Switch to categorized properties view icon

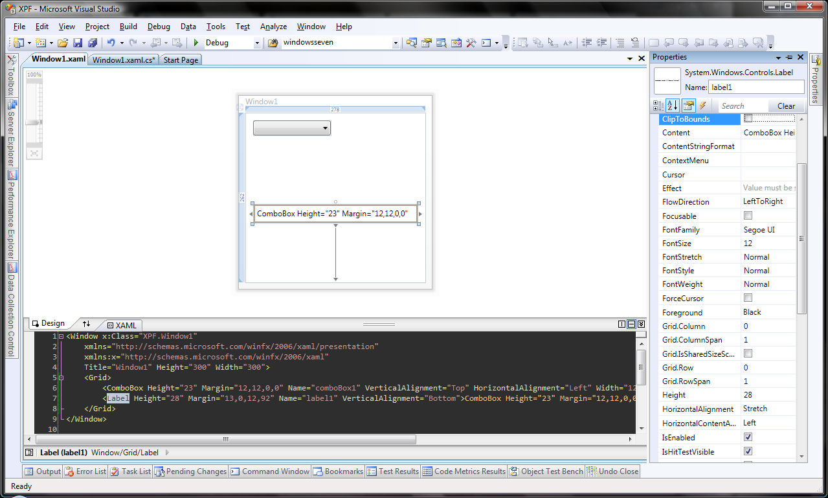click(658, 106)
